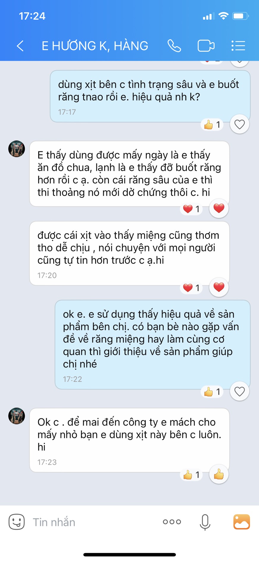Start a video call

click(206, 46)
